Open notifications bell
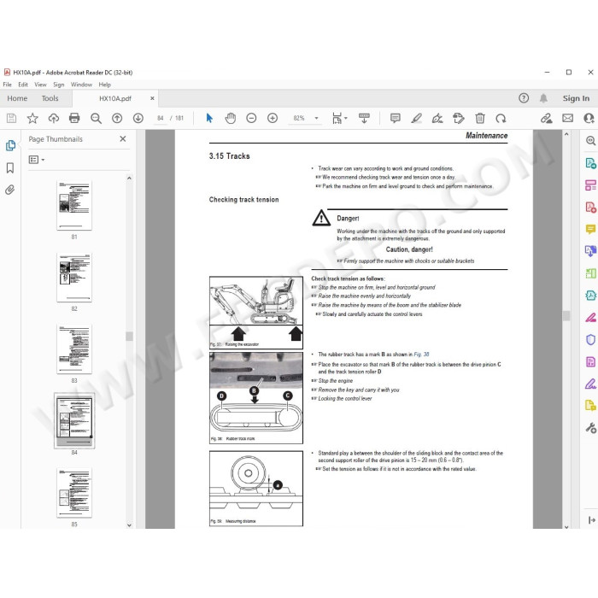The height and width of the screenshot is (598, 598). [543, 98]
